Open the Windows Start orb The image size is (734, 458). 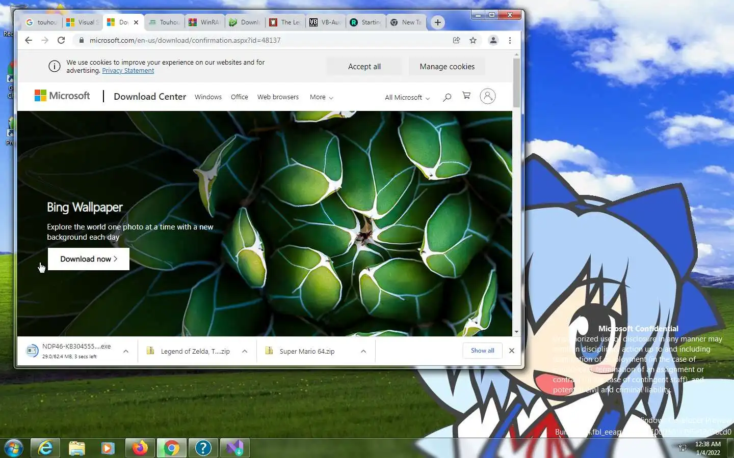coord(14,448)
